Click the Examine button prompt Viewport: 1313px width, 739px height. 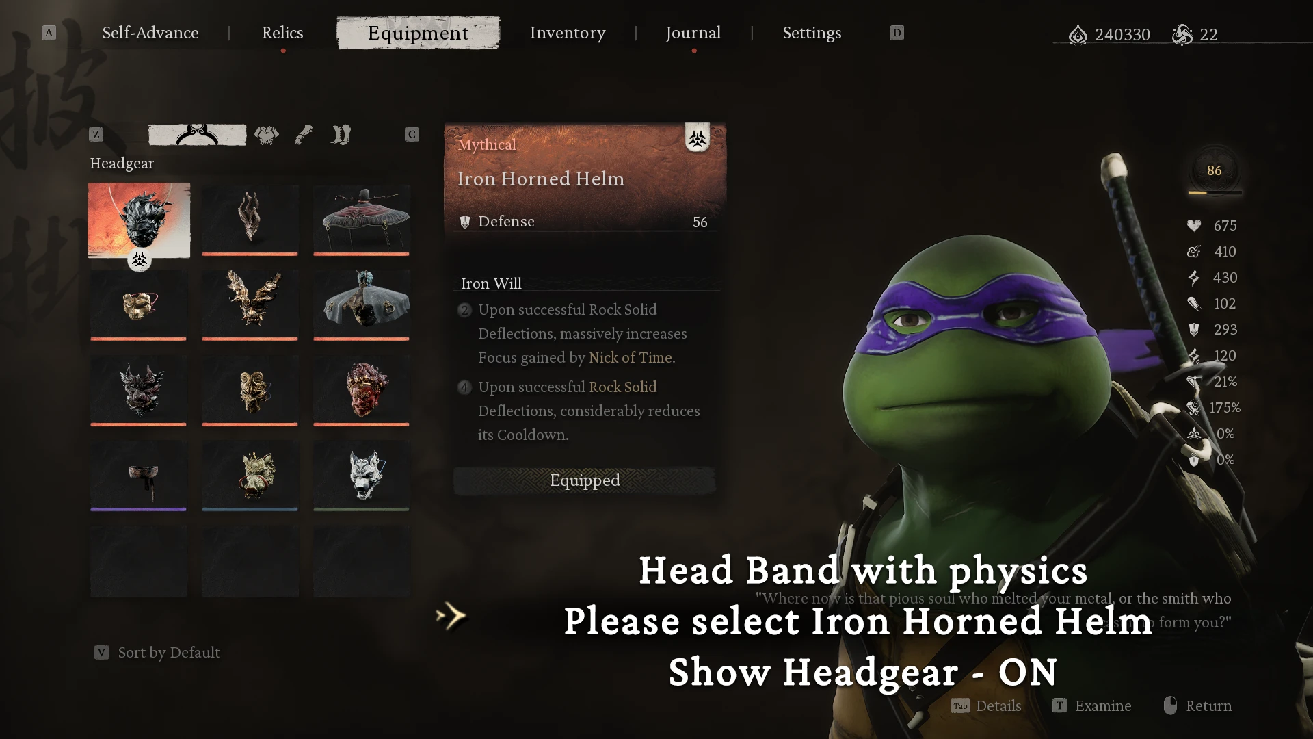coord(1092,705)
